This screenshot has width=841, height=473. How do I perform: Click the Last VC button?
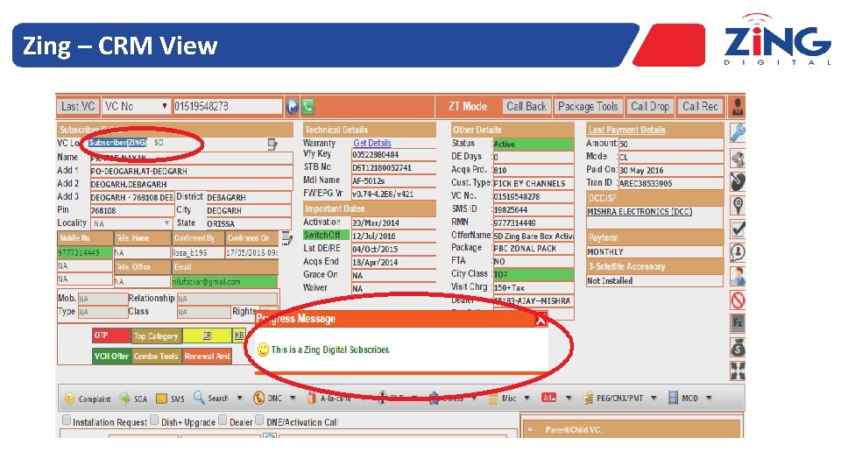click(78, 106)
